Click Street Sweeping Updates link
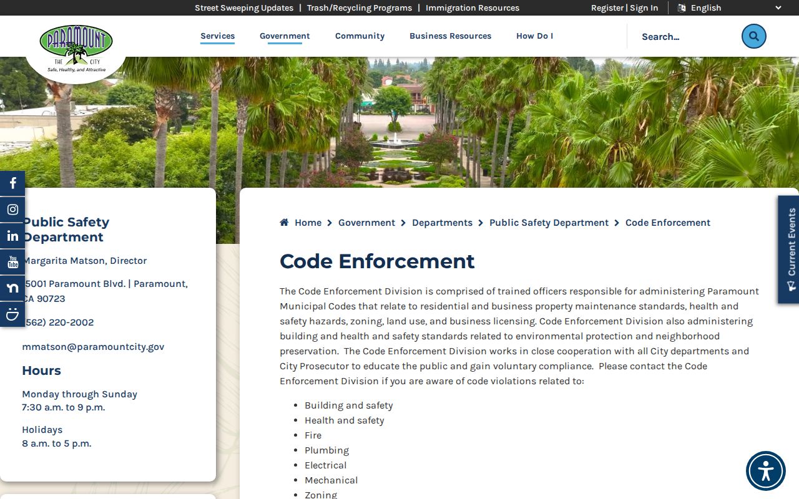799x499 pixels. 244,8
